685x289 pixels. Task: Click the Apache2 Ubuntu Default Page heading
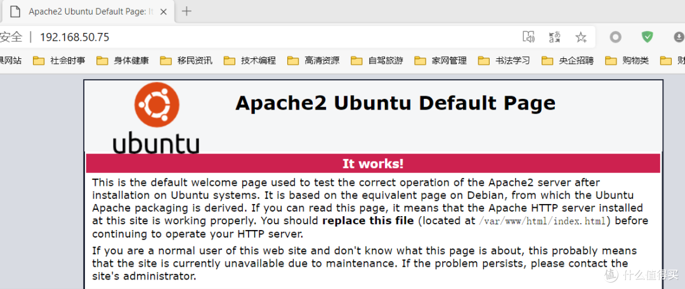point(395,103)
